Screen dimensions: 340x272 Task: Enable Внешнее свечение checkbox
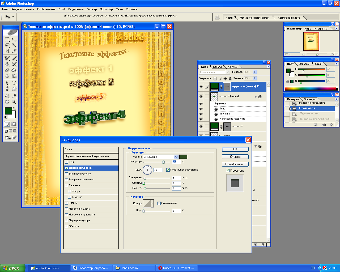[67, 174]
